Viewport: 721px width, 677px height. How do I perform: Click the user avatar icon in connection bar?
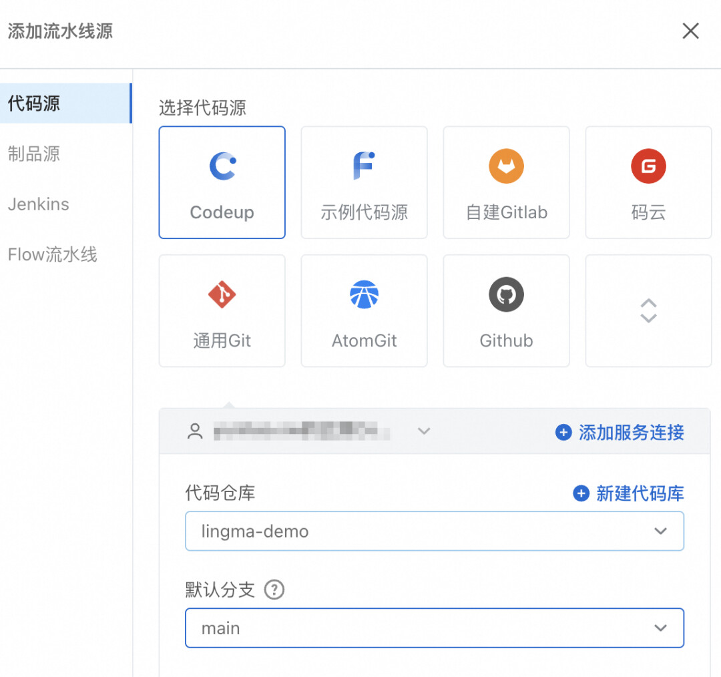[195, 432]
